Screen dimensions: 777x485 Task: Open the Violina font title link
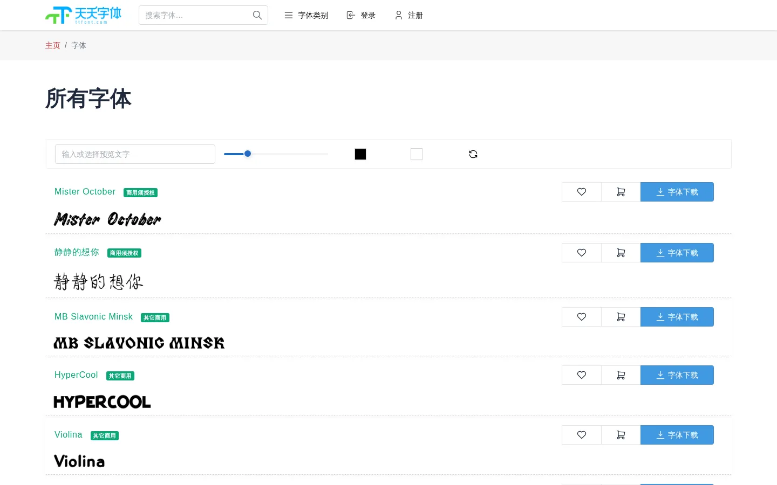pyautogui.click(x=69, y=435)
